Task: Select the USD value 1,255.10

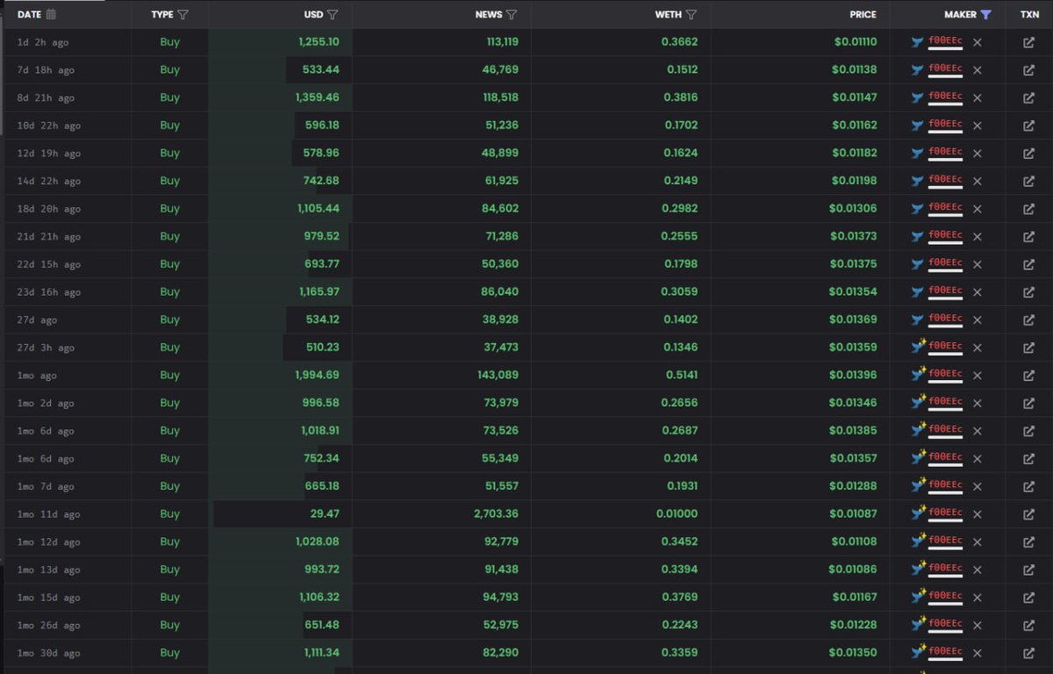Action: (318, 42)
